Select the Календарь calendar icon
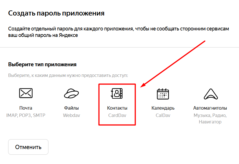The width and height of the screenshot is (239, 164). [163, 94]
